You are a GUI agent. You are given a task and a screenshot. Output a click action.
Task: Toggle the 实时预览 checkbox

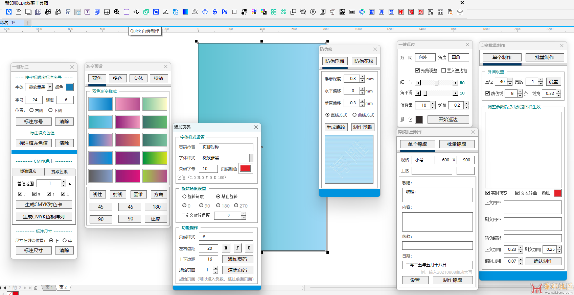click(487, 193)
